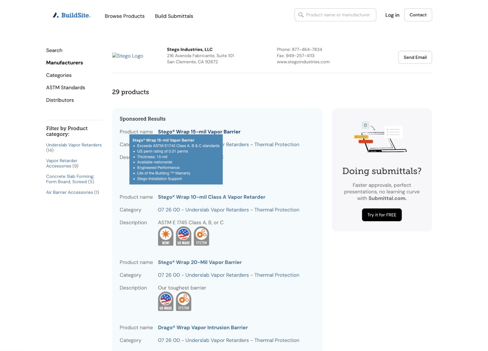Click the search magnifier icon
The image size is (488, 351).
[301, 15]
